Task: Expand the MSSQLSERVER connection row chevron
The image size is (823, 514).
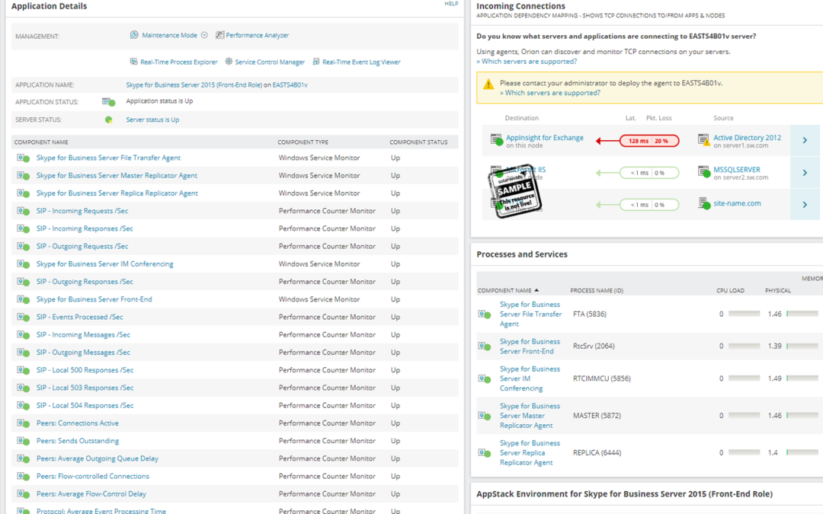Action: [805, 173]
